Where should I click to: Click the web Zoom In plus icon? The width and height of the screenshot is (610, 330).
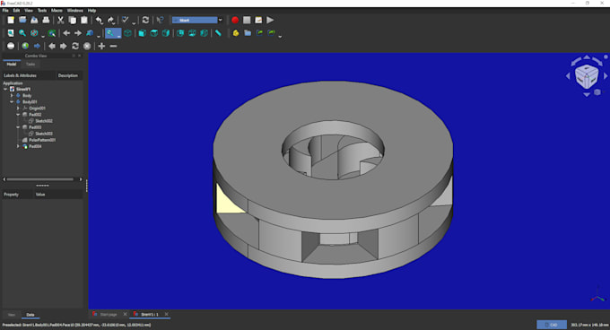click(x=101, y=46)
